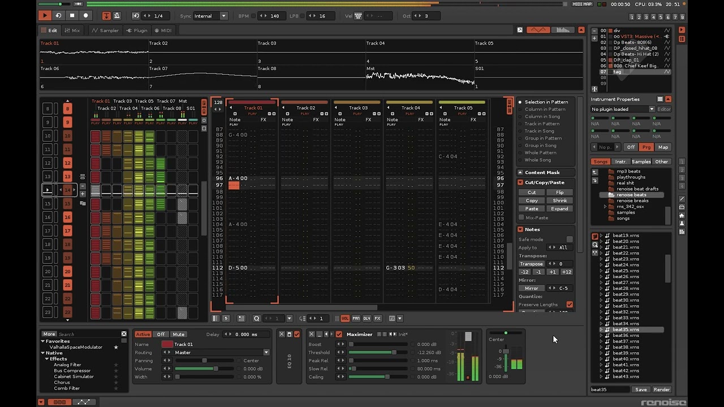Collapse the Cut/Copy/Paste section

coord(520,183)
